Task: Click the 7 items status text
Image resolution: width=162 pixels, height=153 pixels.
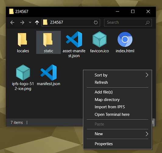Action: (x=17, y=123)
